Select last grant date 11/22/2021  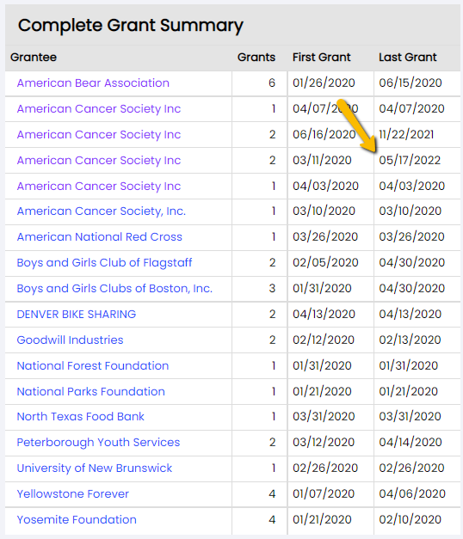tap(406, 134)
